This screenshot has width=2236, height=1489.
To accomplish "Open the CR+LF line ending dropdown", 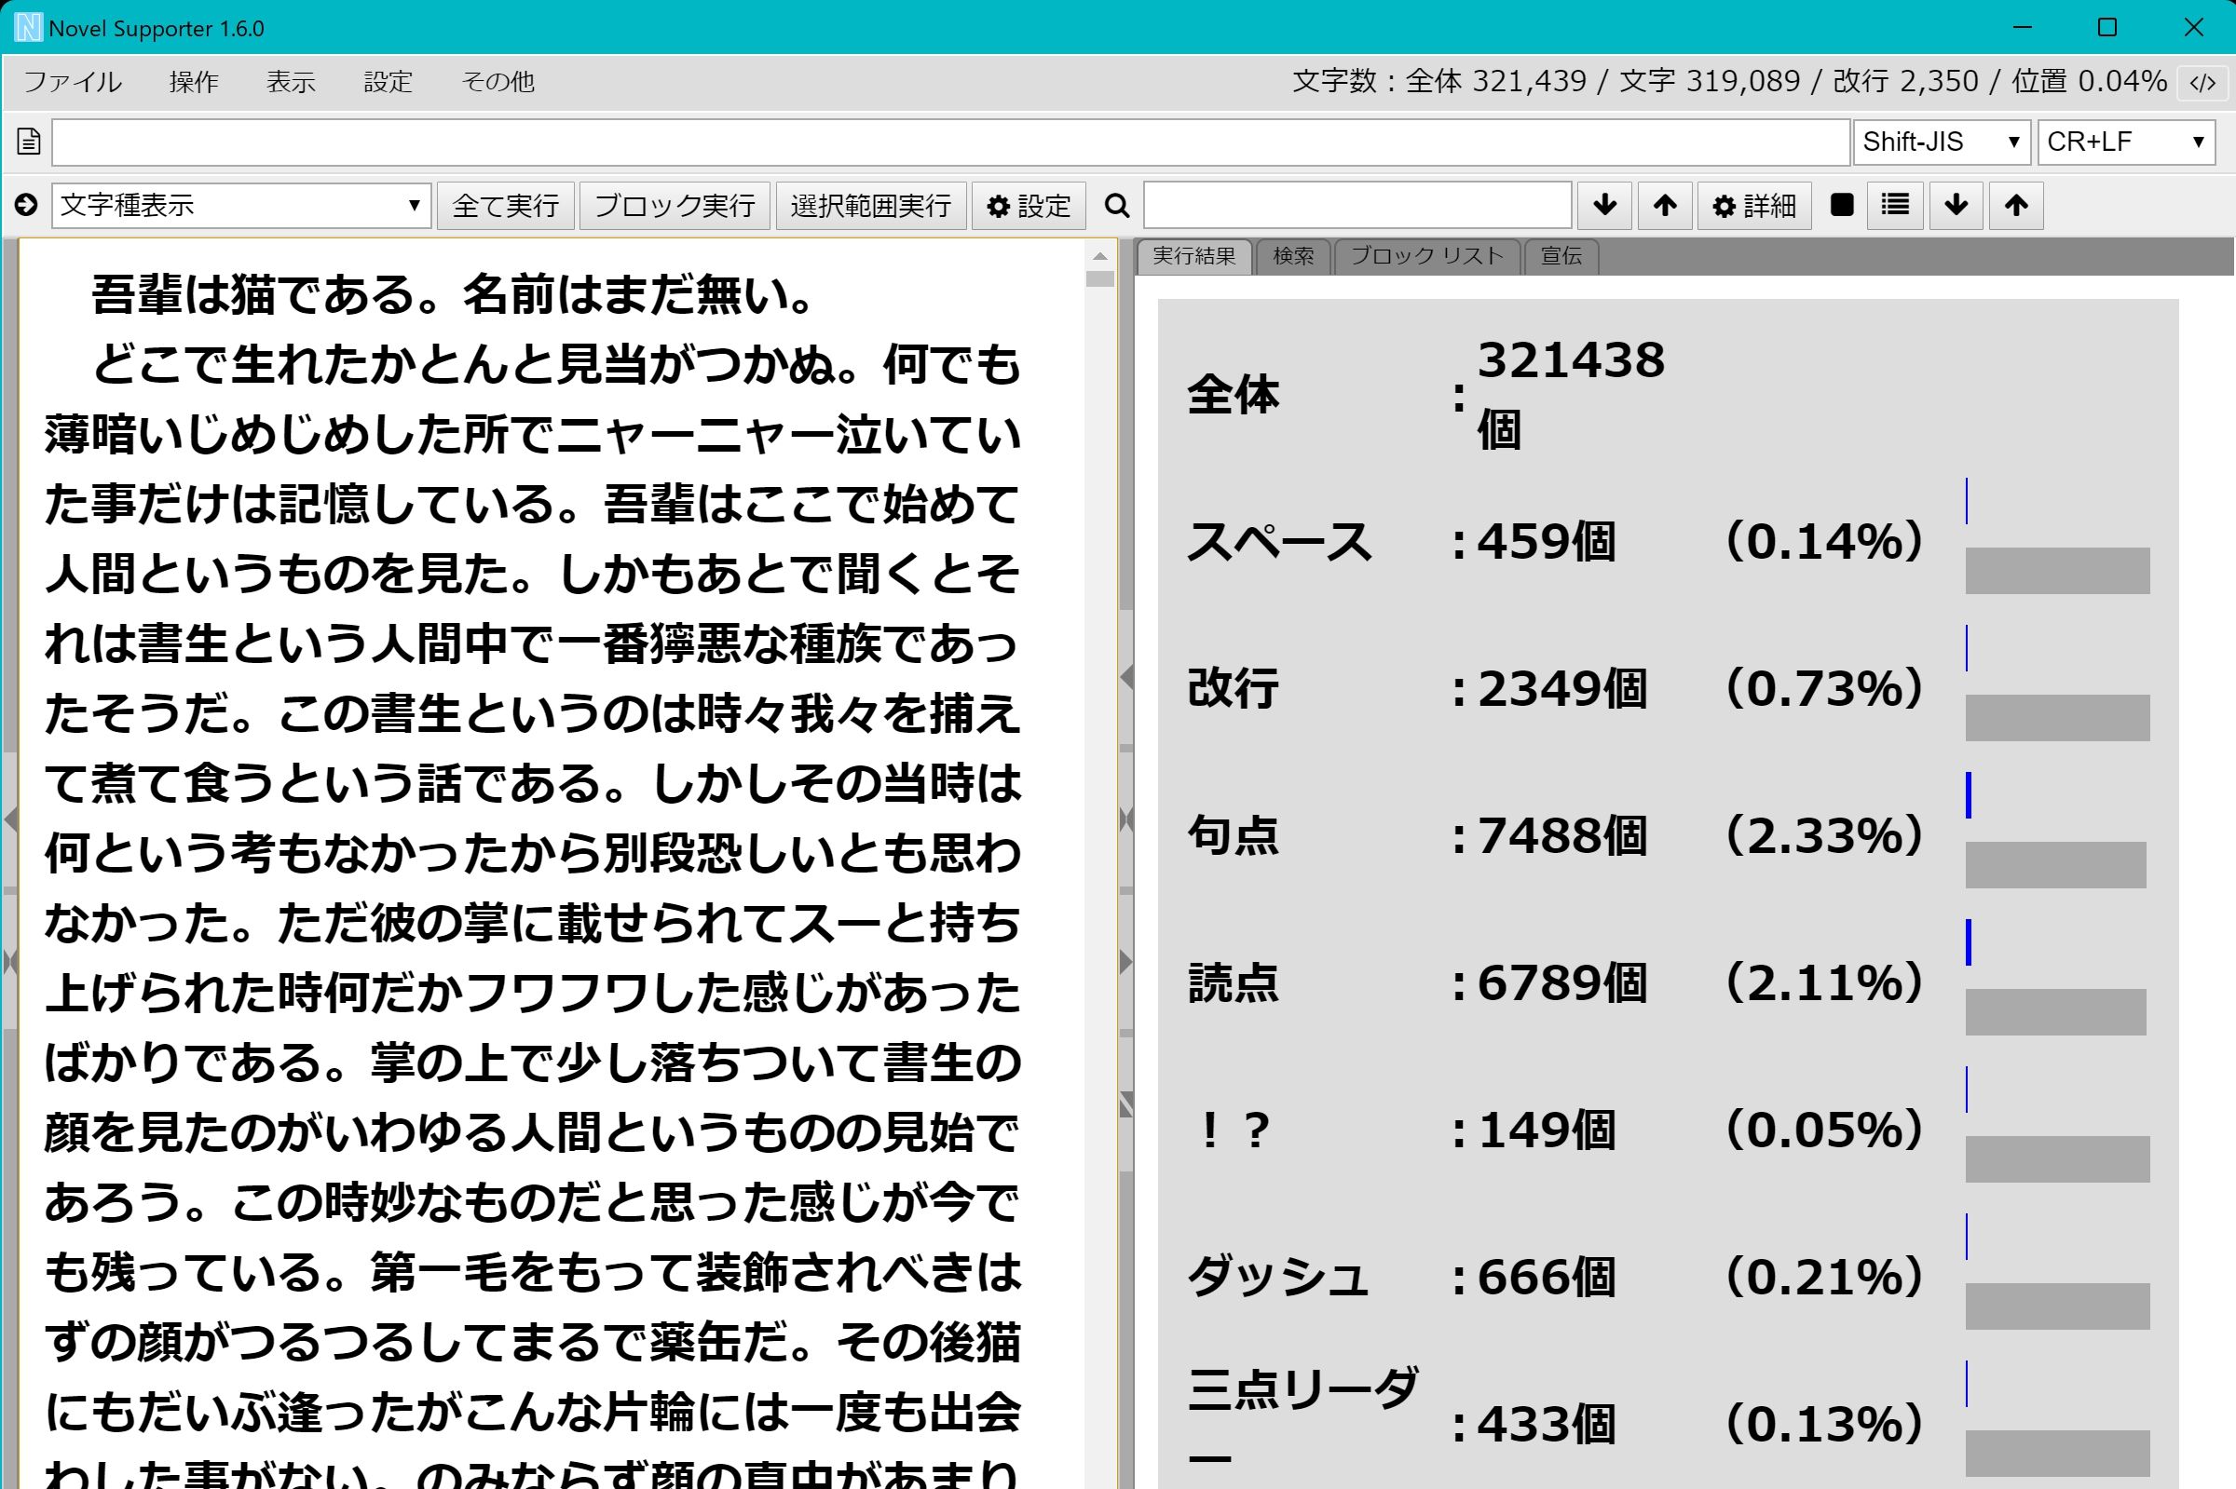I will click(2126, 142).
